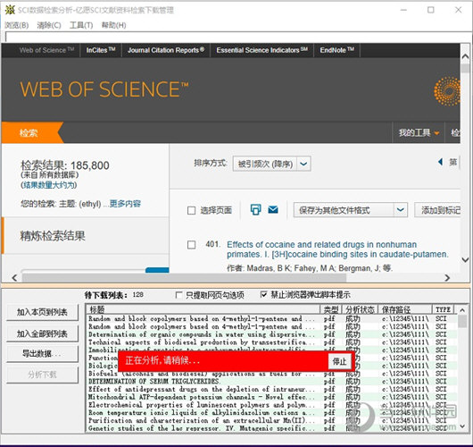Click 导出数据 button
The height and width of the screenshot is (447, 473).
point(42,354)
